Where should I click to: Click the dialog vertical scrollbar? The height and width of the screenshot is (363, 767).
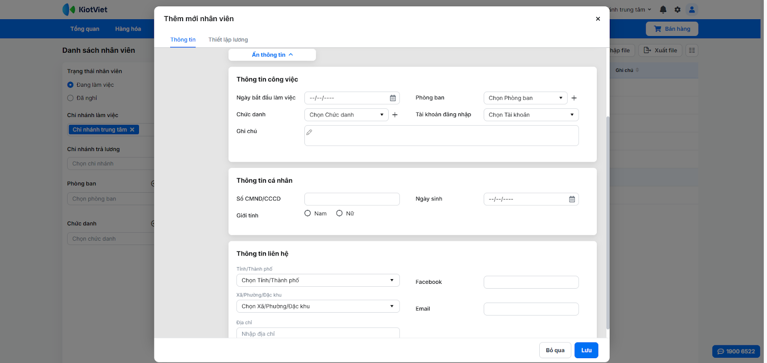coord(608,221)
